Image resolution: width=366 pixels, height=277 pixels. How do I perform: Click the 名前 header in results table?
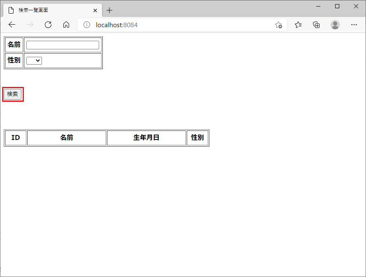point(67,137)
